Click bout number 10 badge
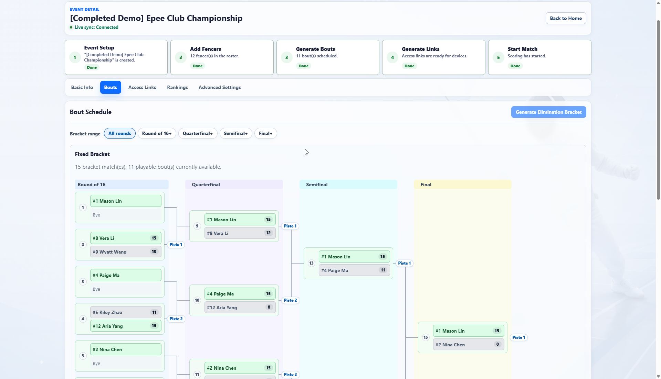The width and height of the screenshot is (661, 379). (x=197, y=300)
